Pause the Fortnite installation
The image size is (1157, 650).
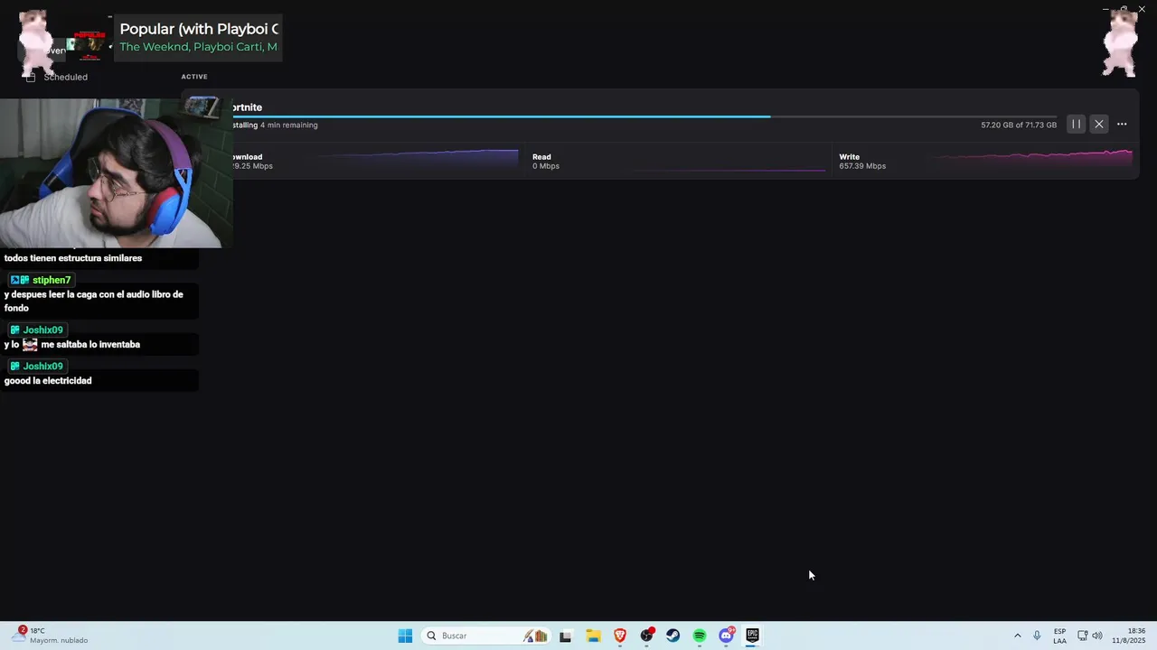pyautogui.click(x=1076, y=124)
